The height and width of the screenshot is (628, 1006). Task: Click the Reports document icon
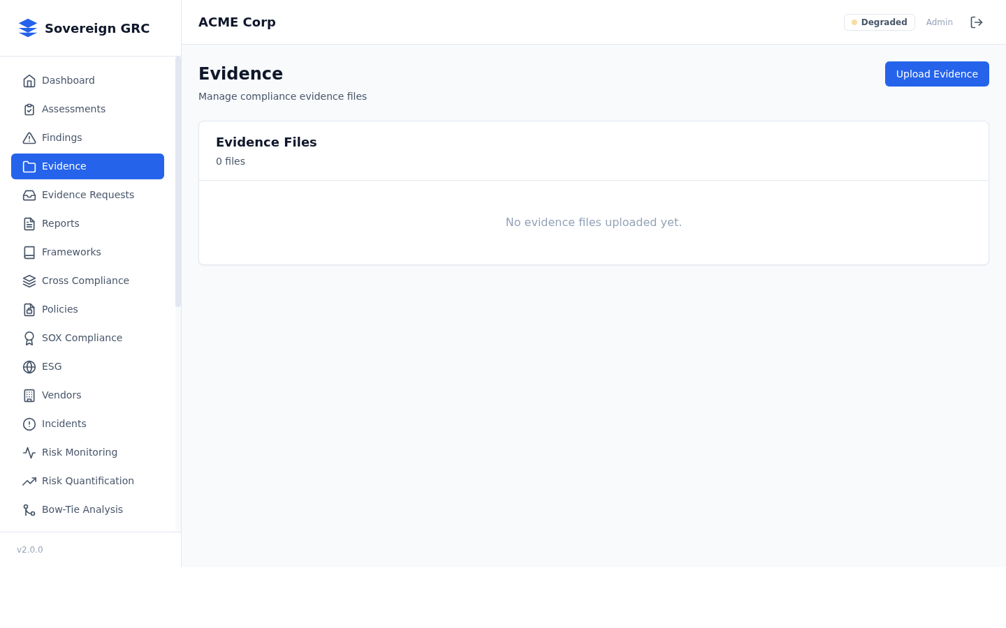(29, 223)
